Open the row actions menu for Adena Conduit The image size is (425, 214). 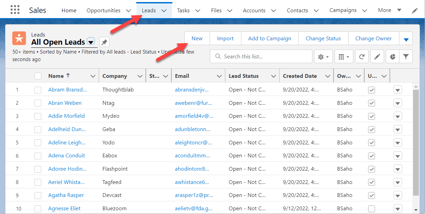397,155
